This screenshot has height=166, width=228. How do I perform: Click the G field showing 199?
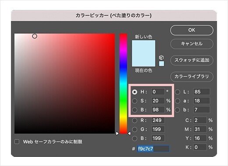158,129
